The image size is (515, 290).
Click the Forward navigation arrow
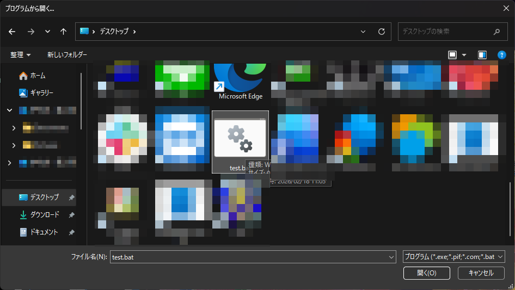(30, 32)
